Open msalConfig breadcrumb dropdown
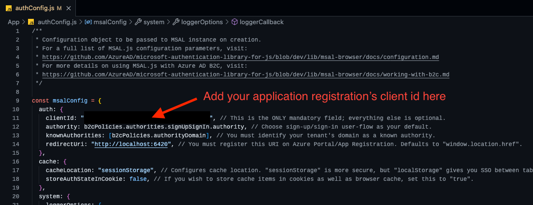This screenshot has height=205, width=533. pyautogui.click(x=110, y=22)
